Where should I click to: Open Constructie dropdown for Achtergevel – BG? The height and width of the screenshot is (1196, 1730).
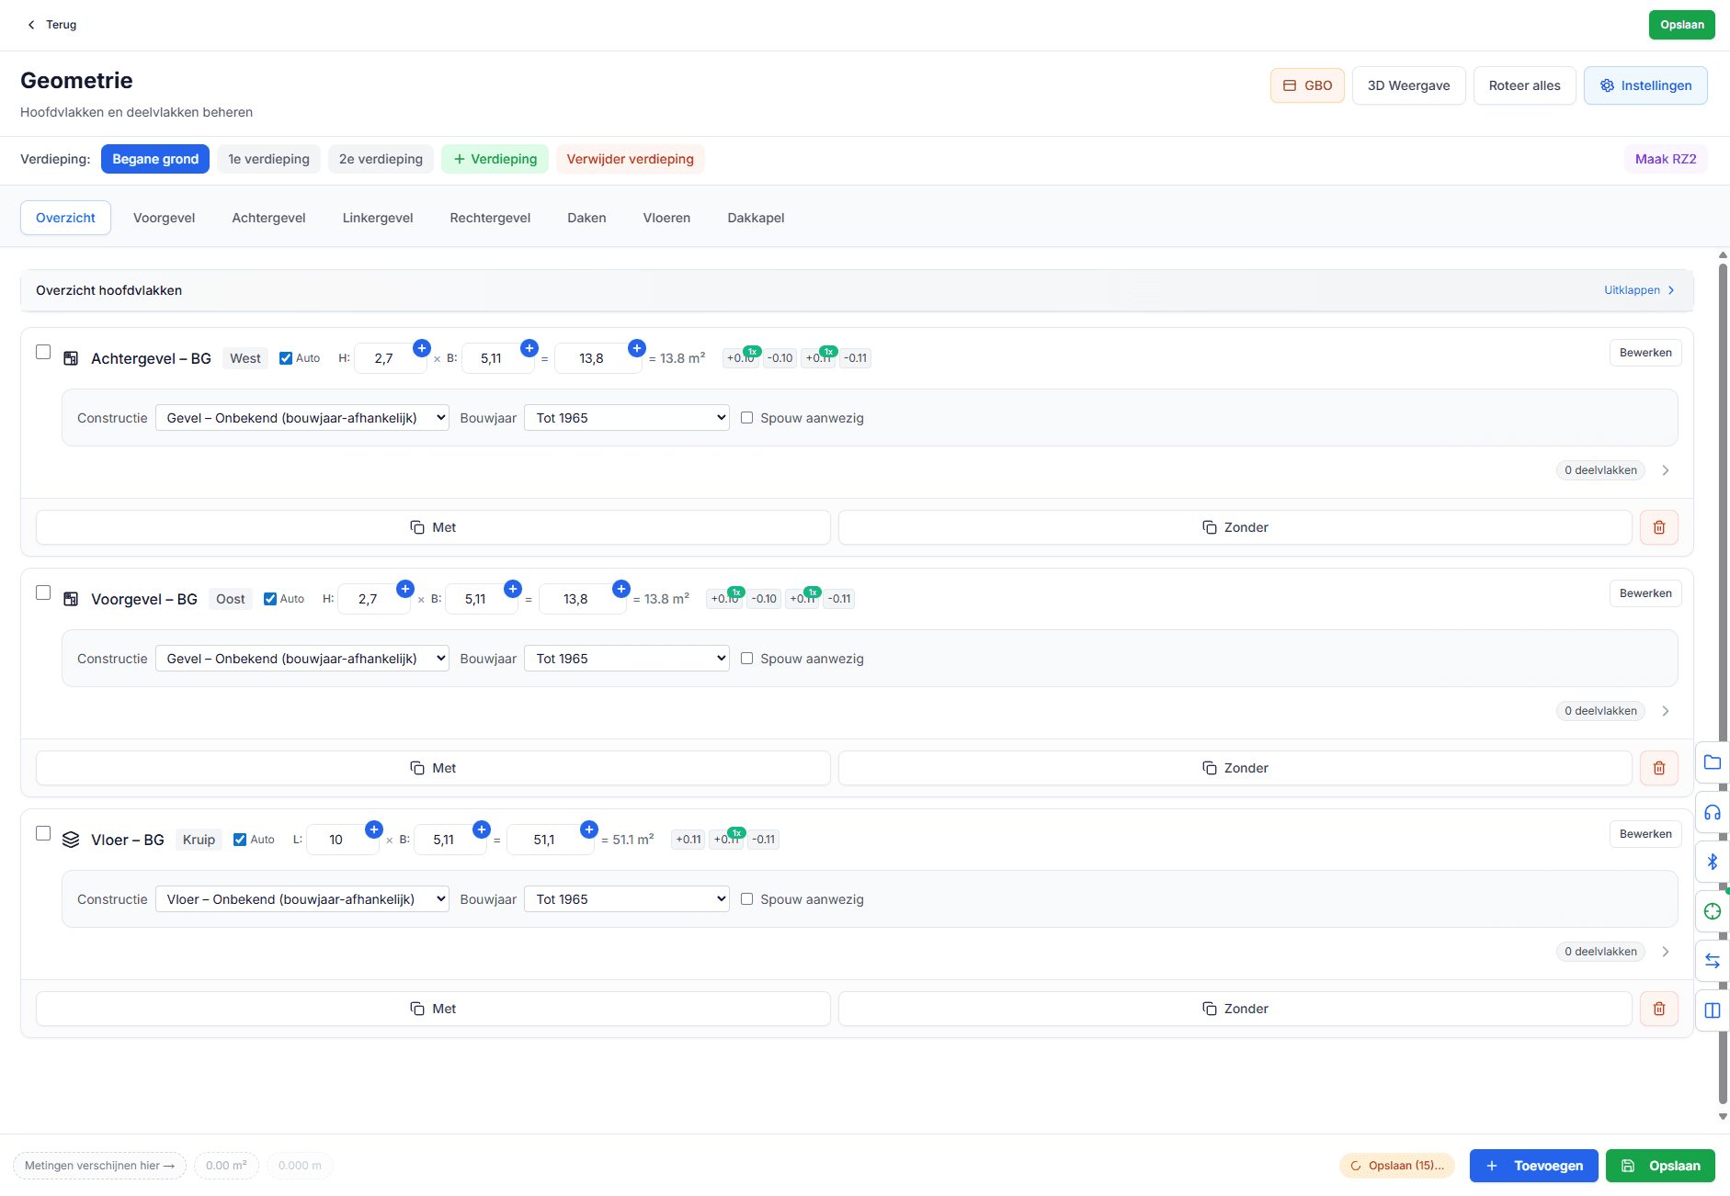302,418
